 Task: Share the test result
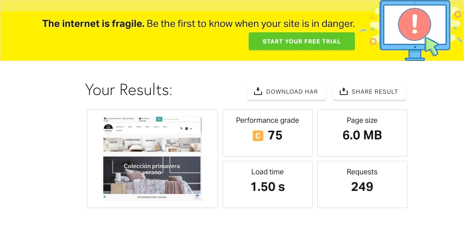click(370, 91)
